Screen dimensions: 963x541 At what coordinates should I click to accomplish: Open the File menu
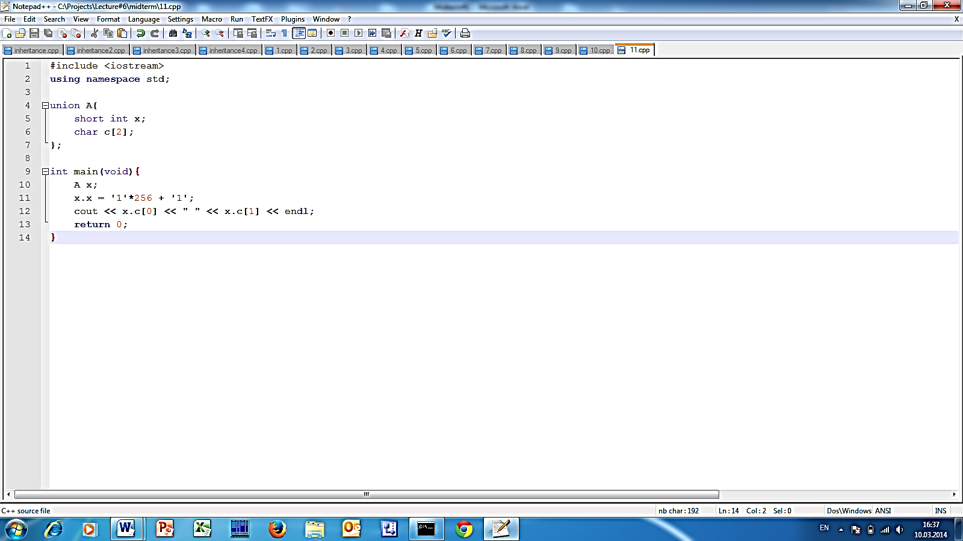pyautogui.click(x=10, y=19)
